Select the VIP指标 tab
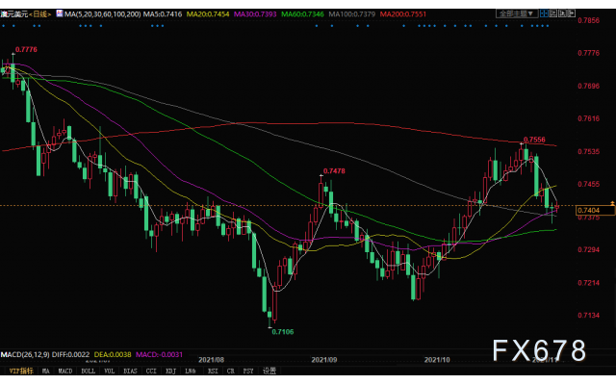The image size is (616, 385). click(x=21, y=371)
